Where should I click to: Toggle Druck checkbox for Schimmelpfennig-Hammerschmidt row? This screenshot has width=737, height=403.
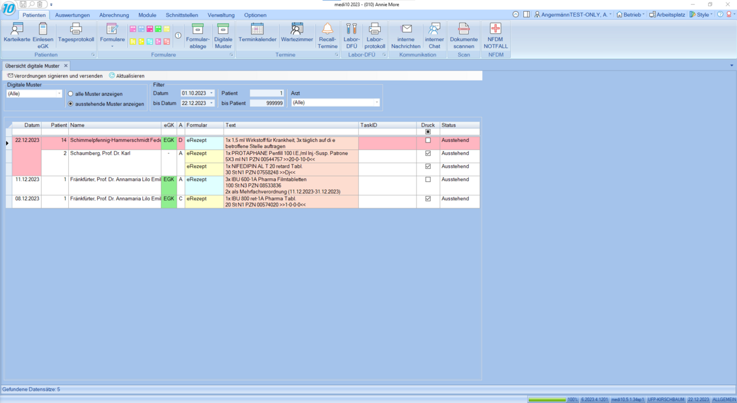428,141
